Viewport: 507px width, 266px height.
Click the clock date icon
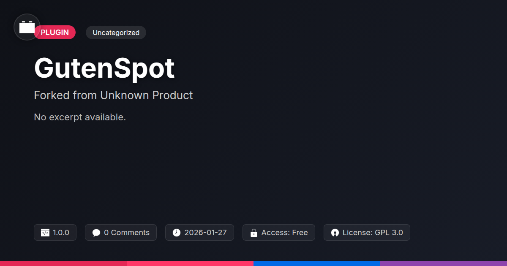click(177, 233)
